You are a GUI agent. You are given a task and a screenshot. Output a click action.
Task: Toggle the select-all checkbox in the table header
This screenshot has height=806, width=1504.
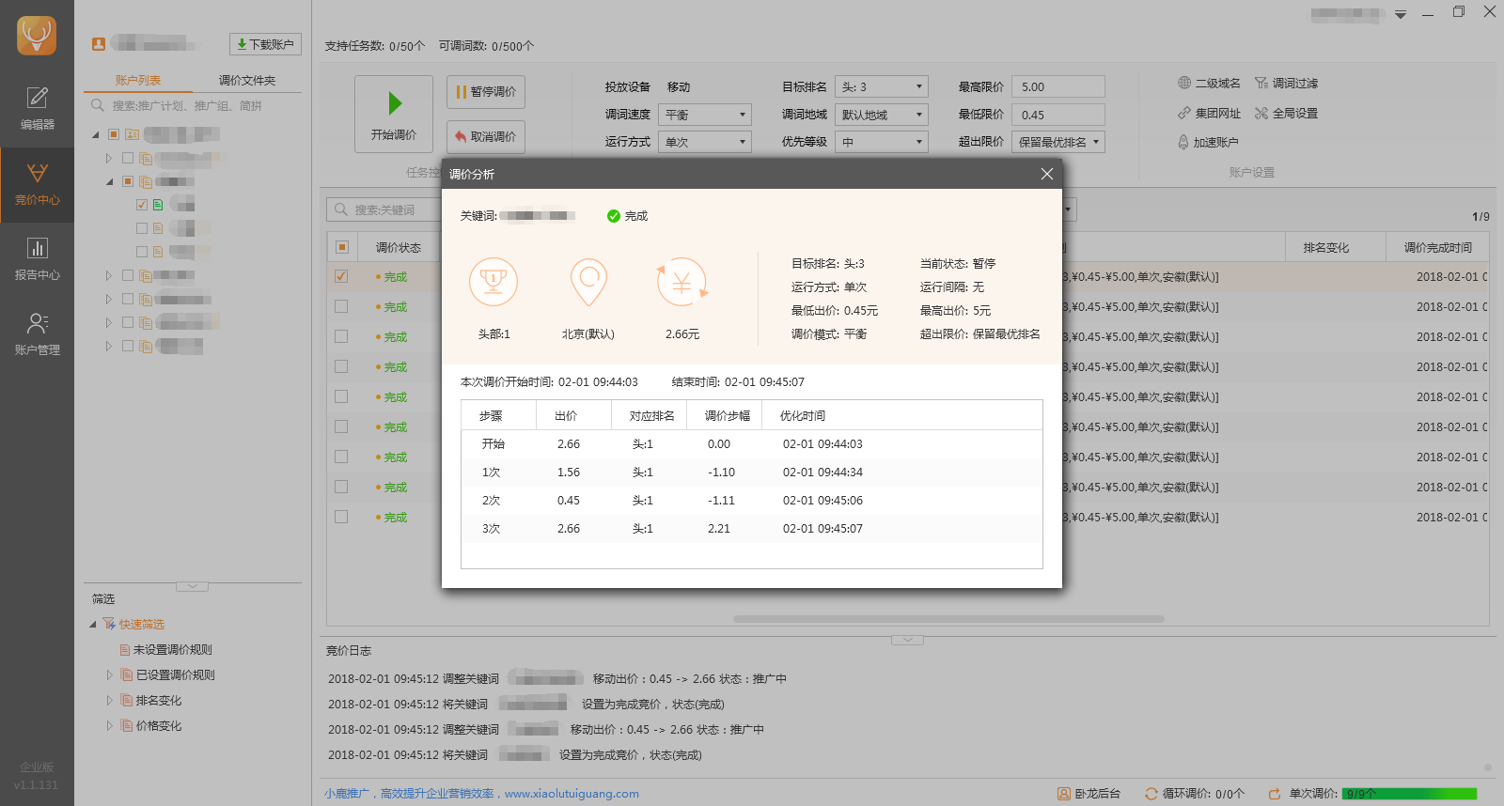coord(342,247)
